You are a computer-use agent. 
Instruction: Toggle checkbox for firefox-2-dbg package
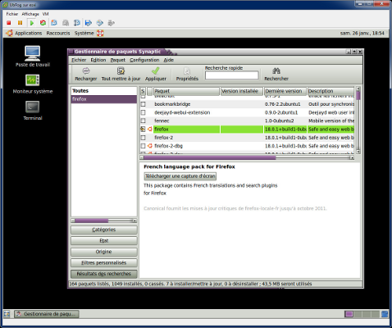click(x=143, y=146)
